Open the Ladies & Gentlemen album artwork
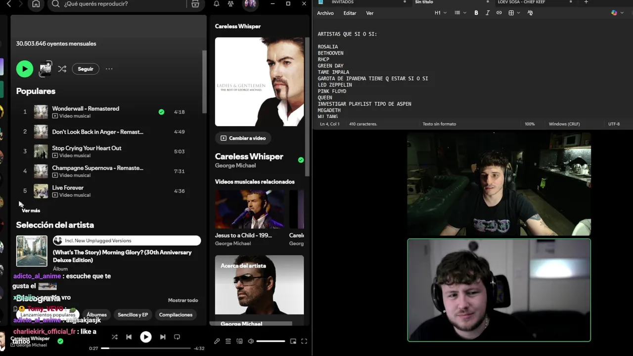633x356 pixels. pos(259,82)
